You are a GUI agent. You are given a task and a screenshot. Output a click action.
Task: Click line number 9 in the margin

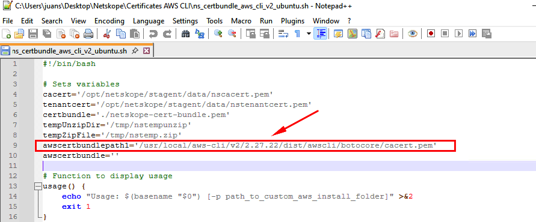[x=14, y=145]
